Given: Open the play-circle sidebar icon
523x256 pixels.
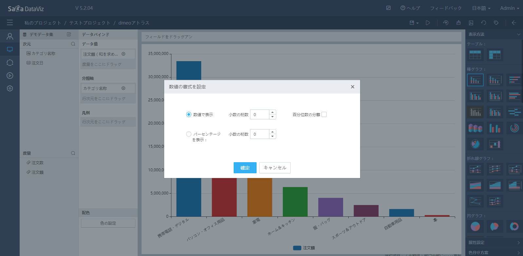Looking at the screenshot, I should (10, 76).
